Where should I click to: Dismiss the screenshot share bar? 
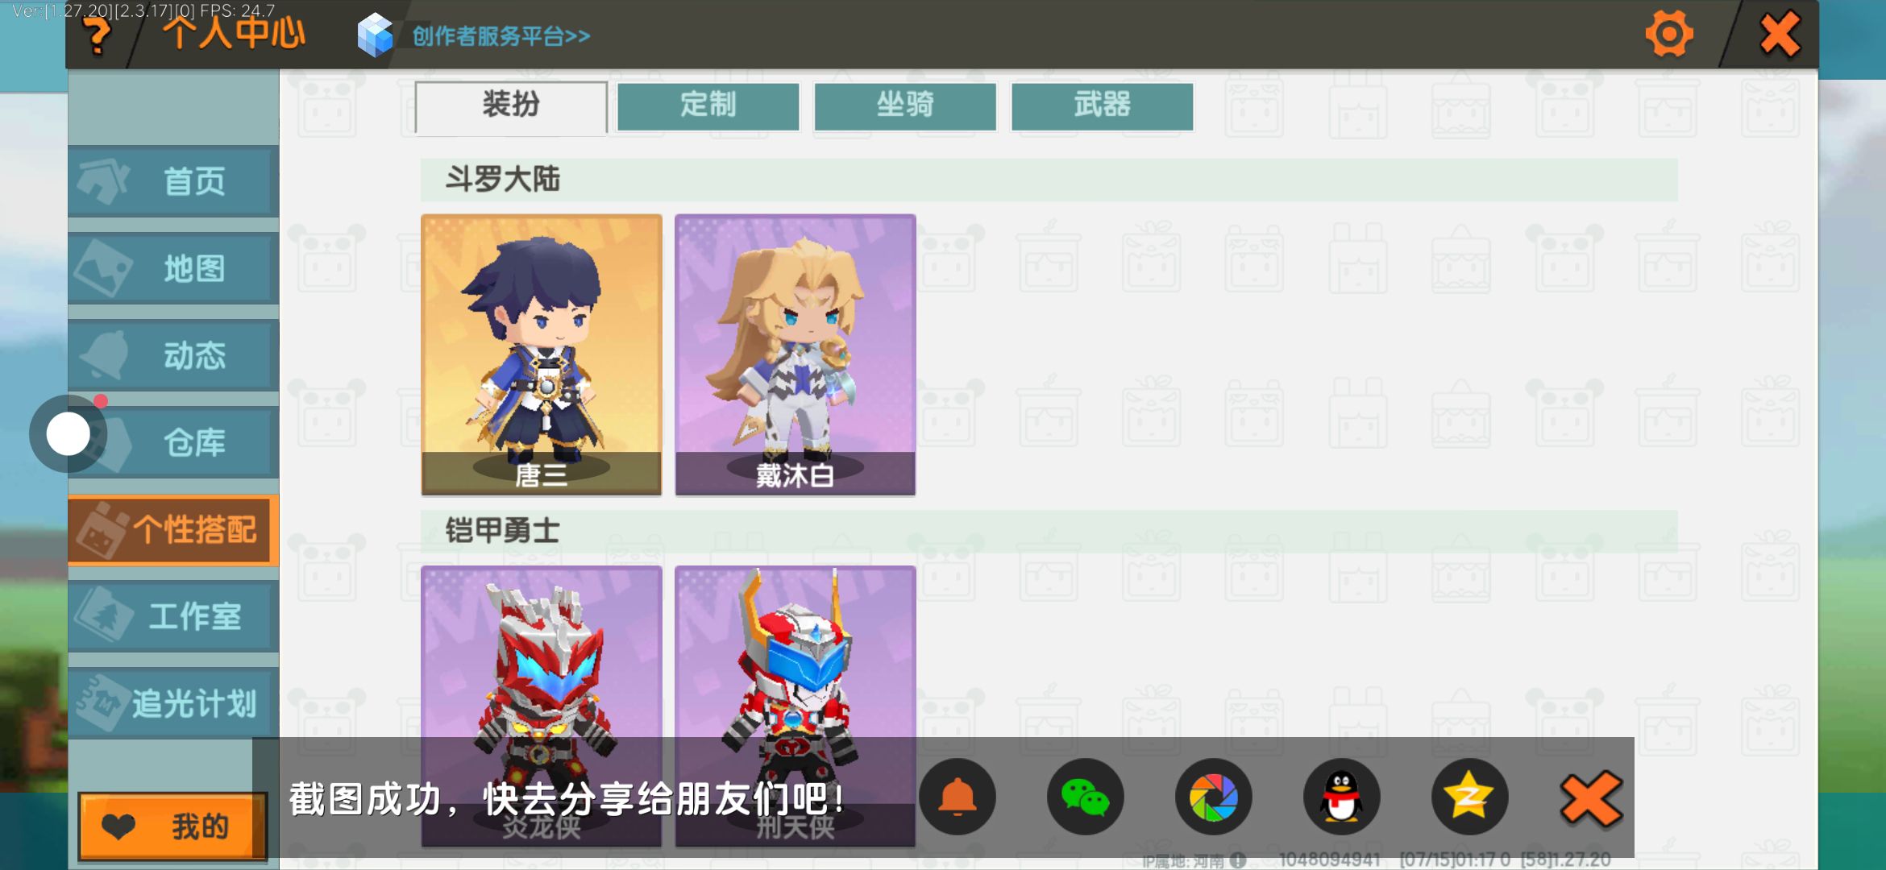click(1591, 798)
